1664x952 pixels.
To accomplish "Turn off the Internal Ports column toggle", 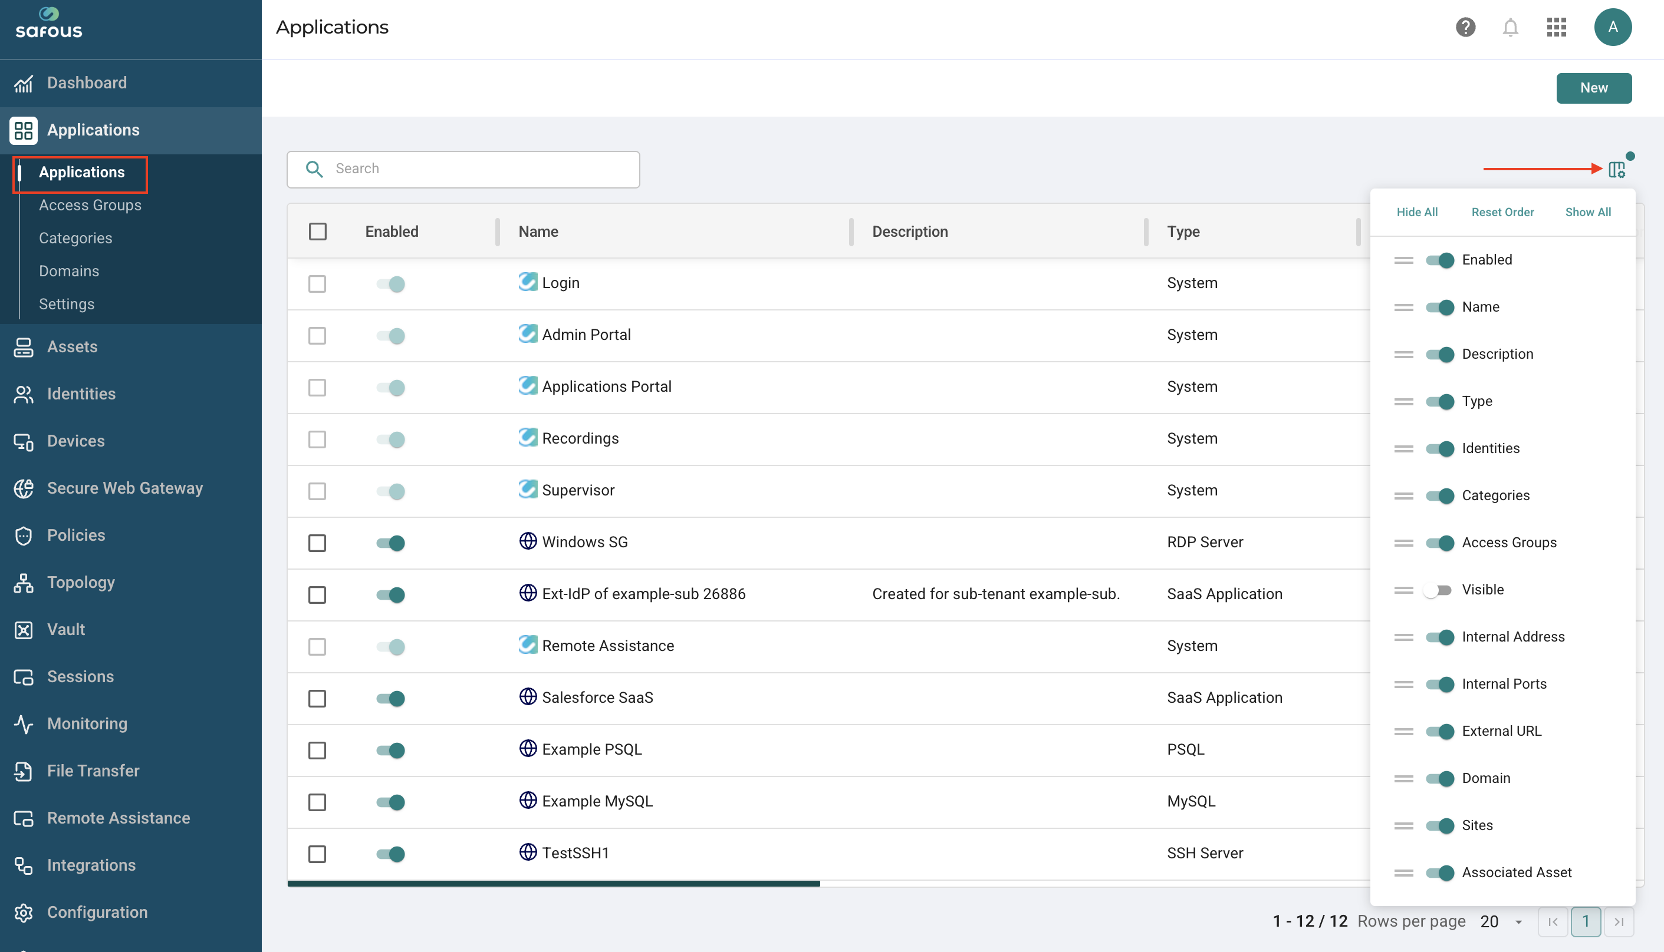I will click(1439, 684).
